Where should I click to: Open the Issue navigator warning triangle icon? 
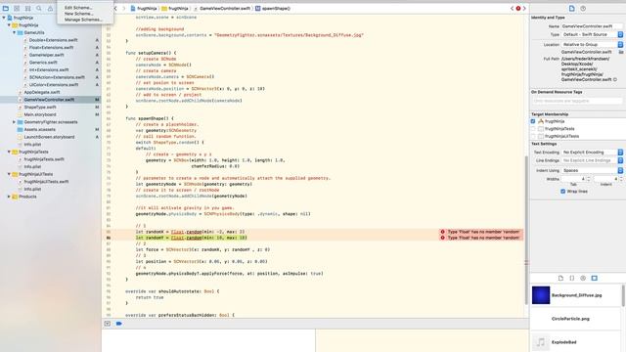click(50, 8)
